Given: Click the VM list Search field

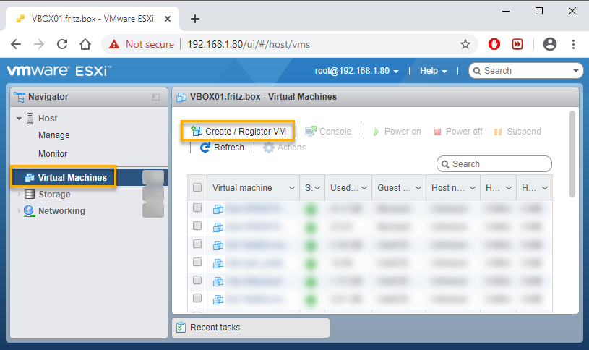Looking at the screenshot, I should click(x=494, y=164).
